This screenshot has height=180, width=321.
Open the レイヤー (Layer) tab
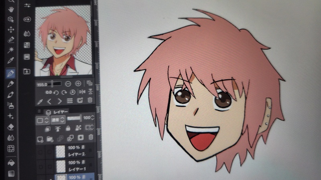(x=57, y=112)
